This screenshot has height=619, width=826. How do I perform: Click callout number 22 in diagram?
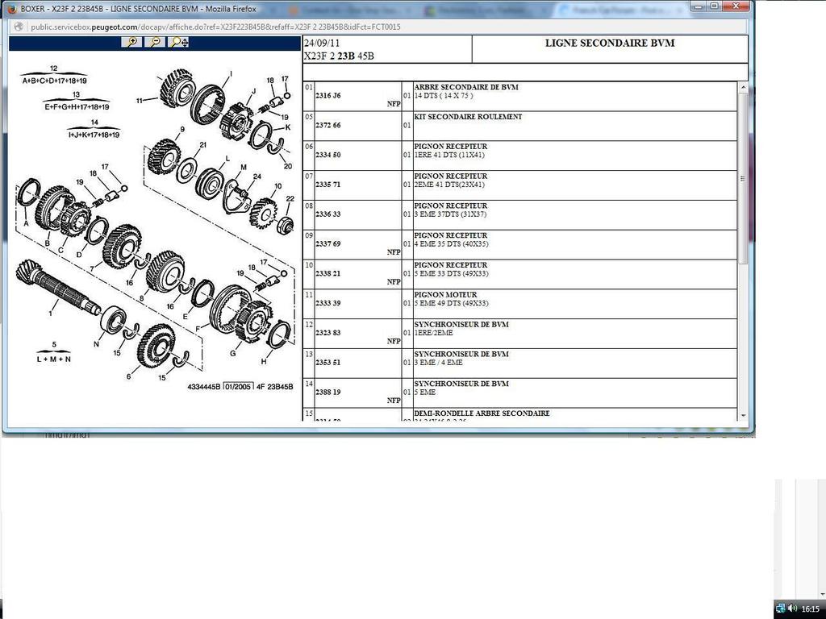coord(290,199)
